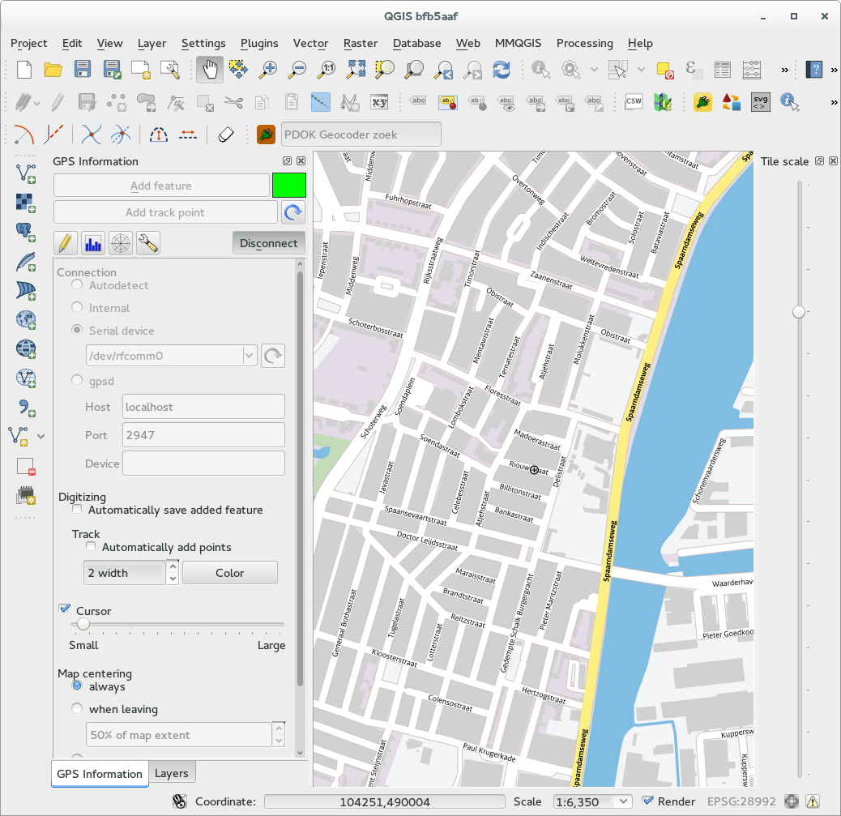
Task: Refresh serial device list button
Action: [x=273, y=356]
